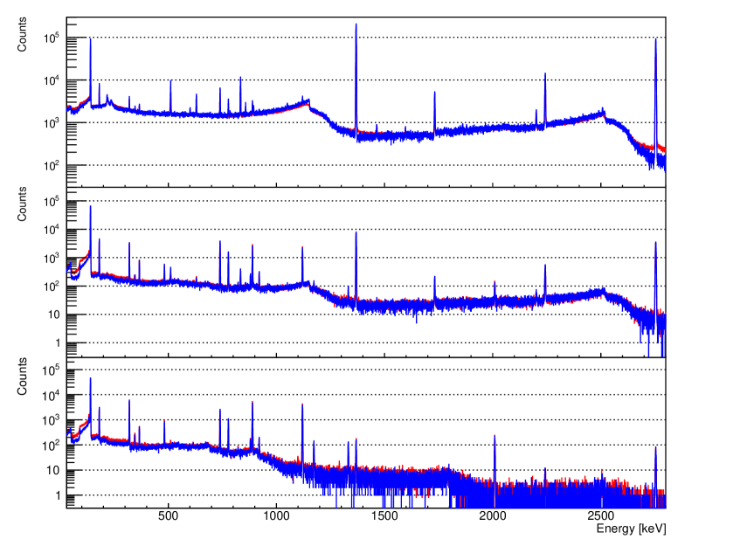Select the peak near 1120 keV in bottom panel

tap(302, 434)
